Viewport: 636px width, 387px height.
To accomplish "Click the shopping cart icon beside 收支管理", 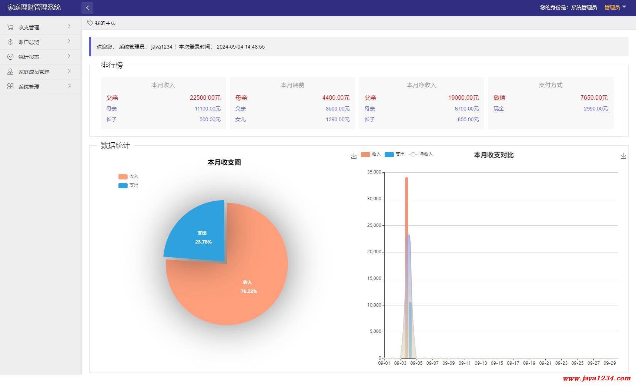I will tap(10, 27).
